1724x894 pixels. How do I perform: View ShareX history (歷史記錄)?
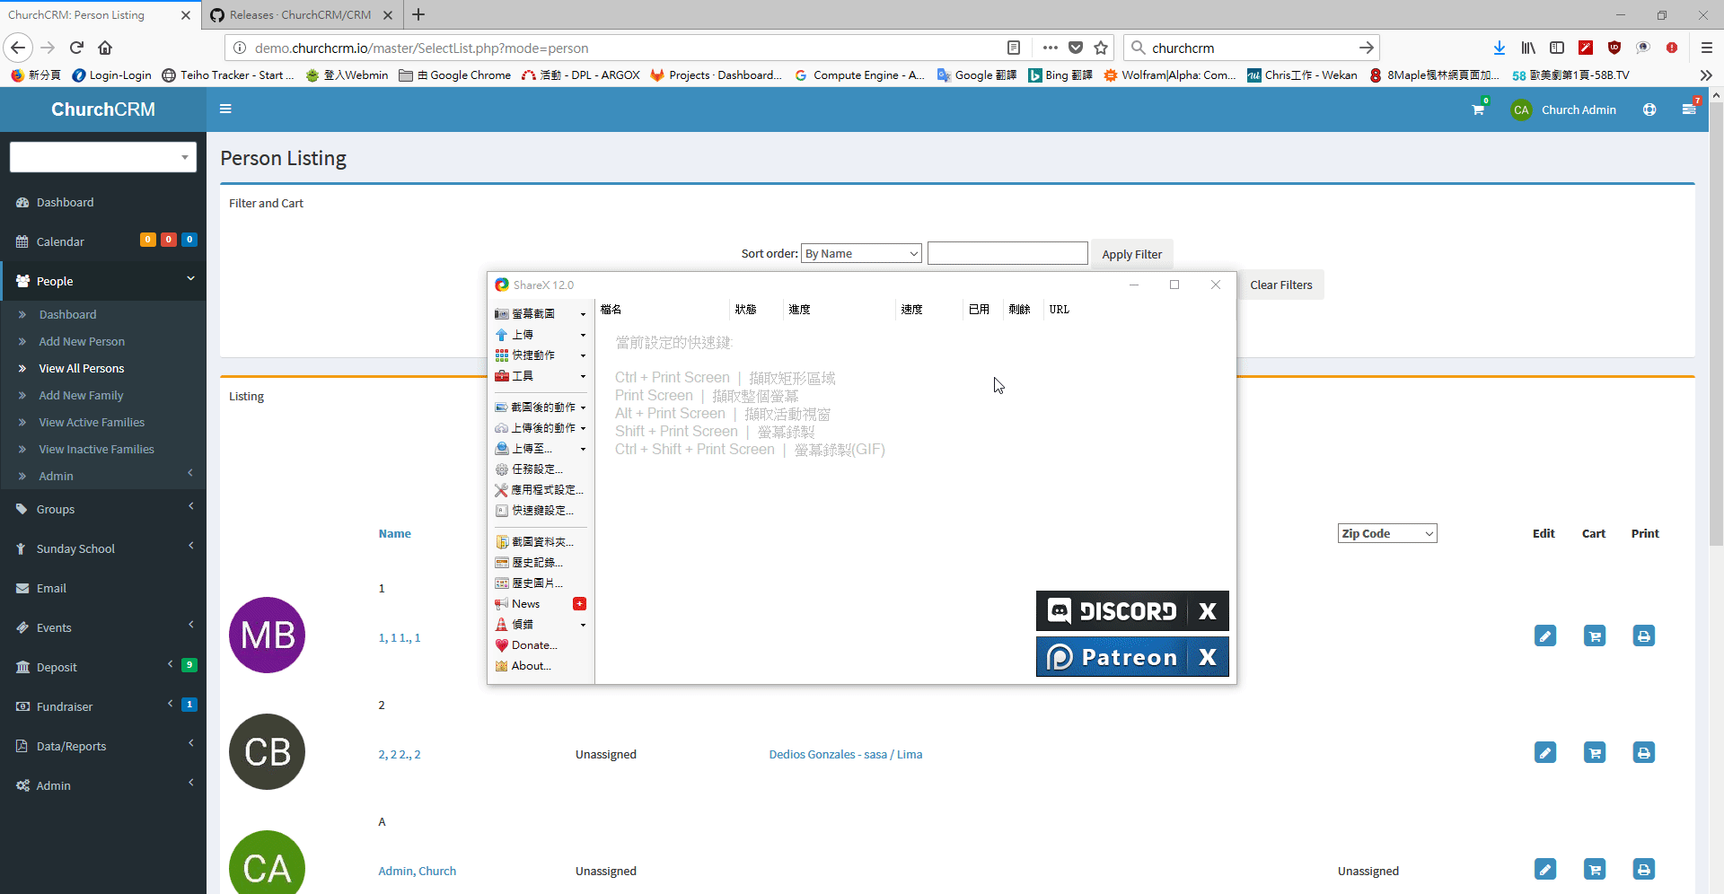point(535,562)
